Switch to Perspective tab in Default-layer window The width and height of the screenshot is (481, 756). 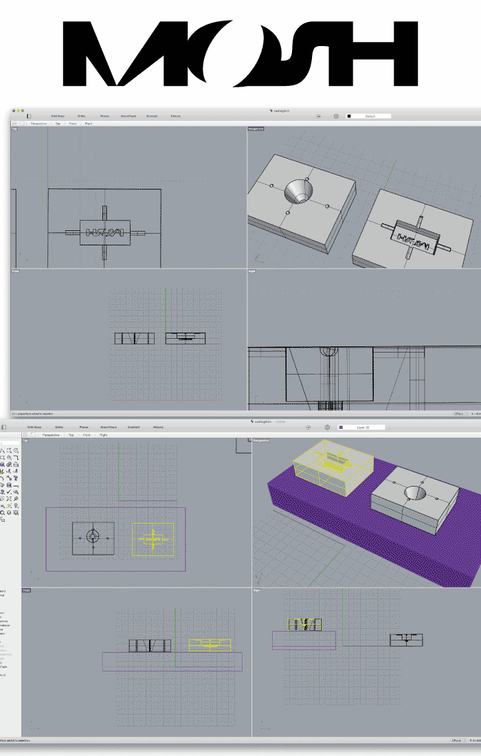(38, 124)
